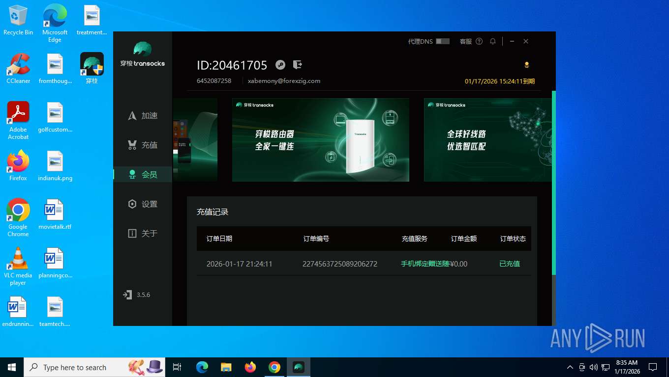The height and width of the screenshot is (377, 669).
Task: Click the ¥0.00 amount cell
Action: pyautogui.click(x=459, y=264)
